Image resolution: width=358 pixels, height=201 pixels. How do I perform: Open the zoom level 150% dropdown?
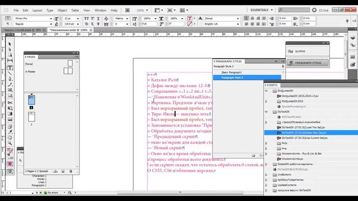point(147,10)
